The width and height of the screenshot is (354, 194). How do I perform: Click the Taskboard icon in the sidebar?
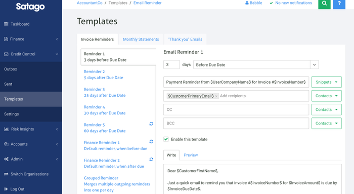pyautogui.click(x=6, y=24)
